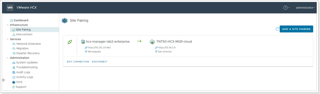
Task: Click the Audit Logs icon
Action: pyautogui.click(x=14, y=72)
